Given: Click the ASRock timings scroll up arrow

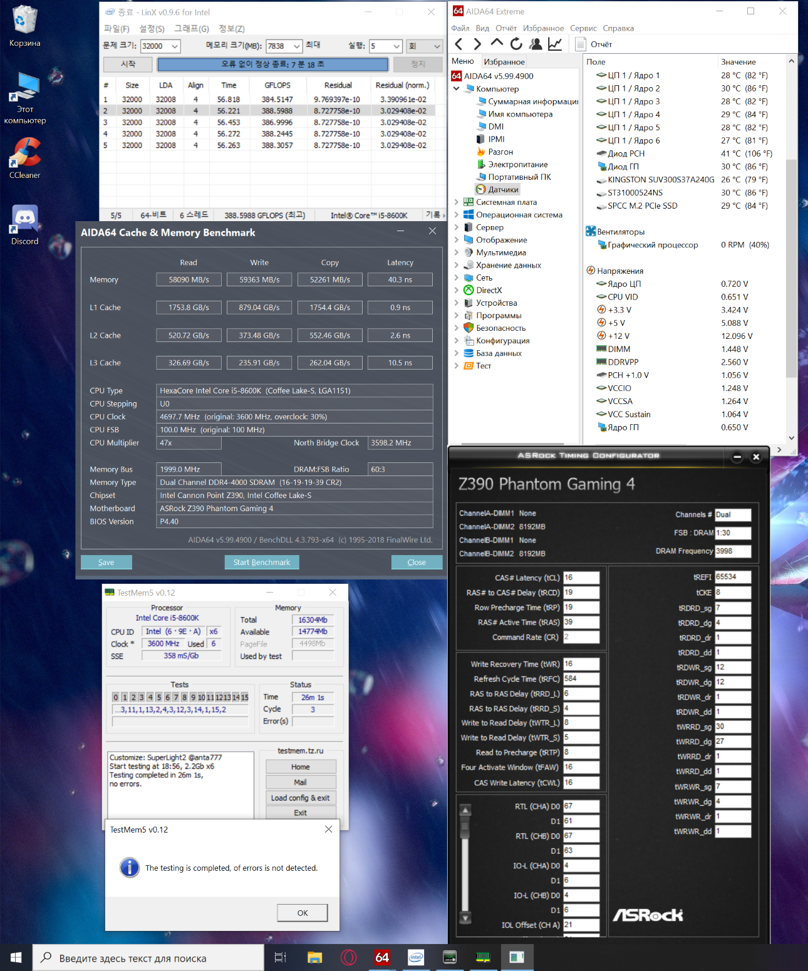Looking at the screenshot, I should click(465, 810).
